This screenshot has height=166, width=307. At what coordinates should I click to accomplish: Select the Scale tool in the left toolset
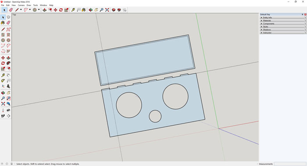(3, 69)
